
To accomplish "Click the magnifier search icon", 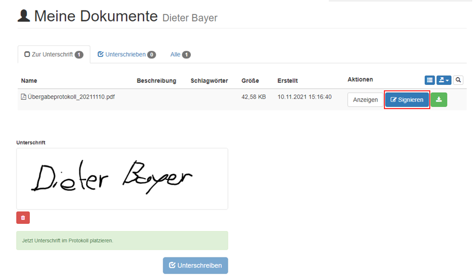I will point(458,81).
